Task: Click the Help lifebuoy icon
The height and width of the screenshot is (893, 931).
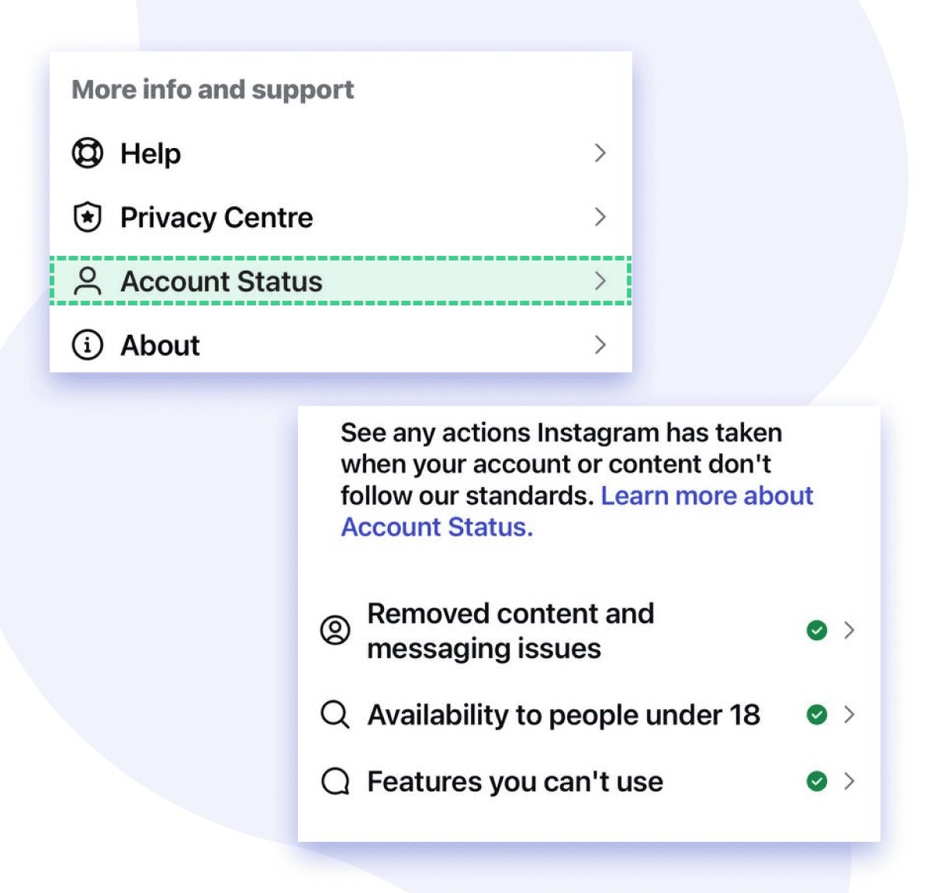Action: click(x=88, y=153)
